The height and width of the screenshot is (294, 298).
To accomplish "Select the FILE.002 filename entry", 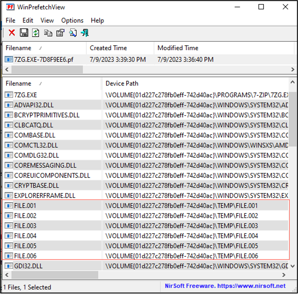I will (x=25, y=216).
